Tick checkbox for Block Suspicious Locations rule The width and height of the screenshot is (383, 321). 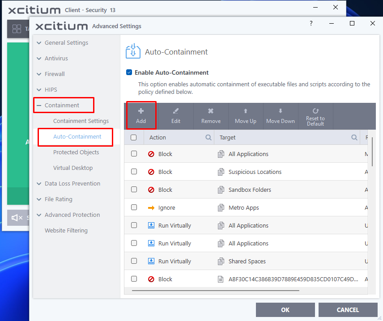pos(134,172)
